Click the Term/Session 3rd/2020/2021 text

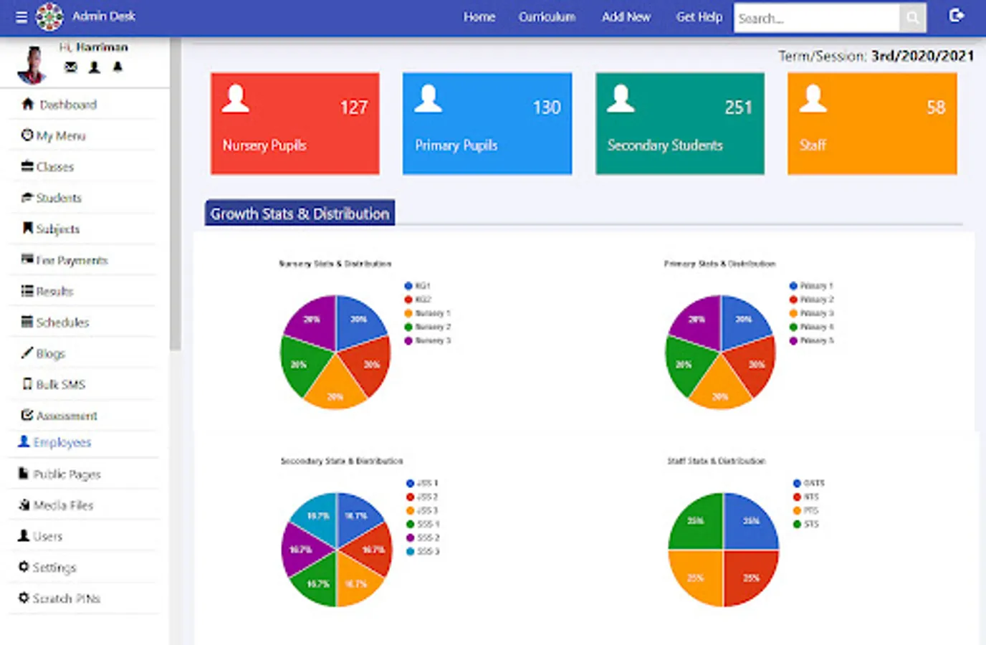(876, 56)
